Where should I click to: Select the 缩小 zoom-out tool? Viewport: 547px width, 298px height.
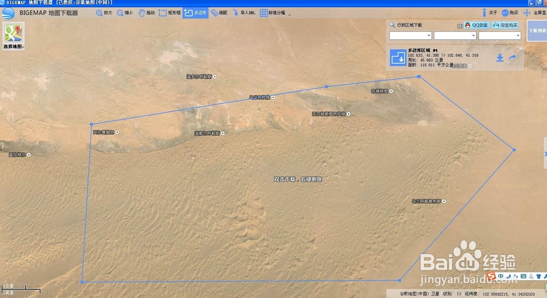pyautogui.click(x=125, y=13)
